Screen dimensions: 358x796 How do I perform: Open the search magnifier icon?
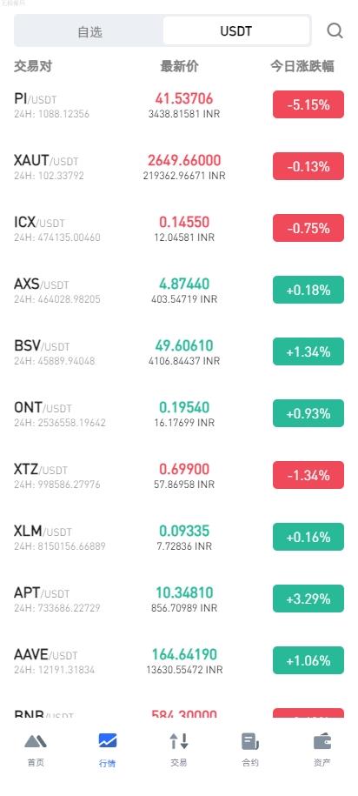(335, 30)
